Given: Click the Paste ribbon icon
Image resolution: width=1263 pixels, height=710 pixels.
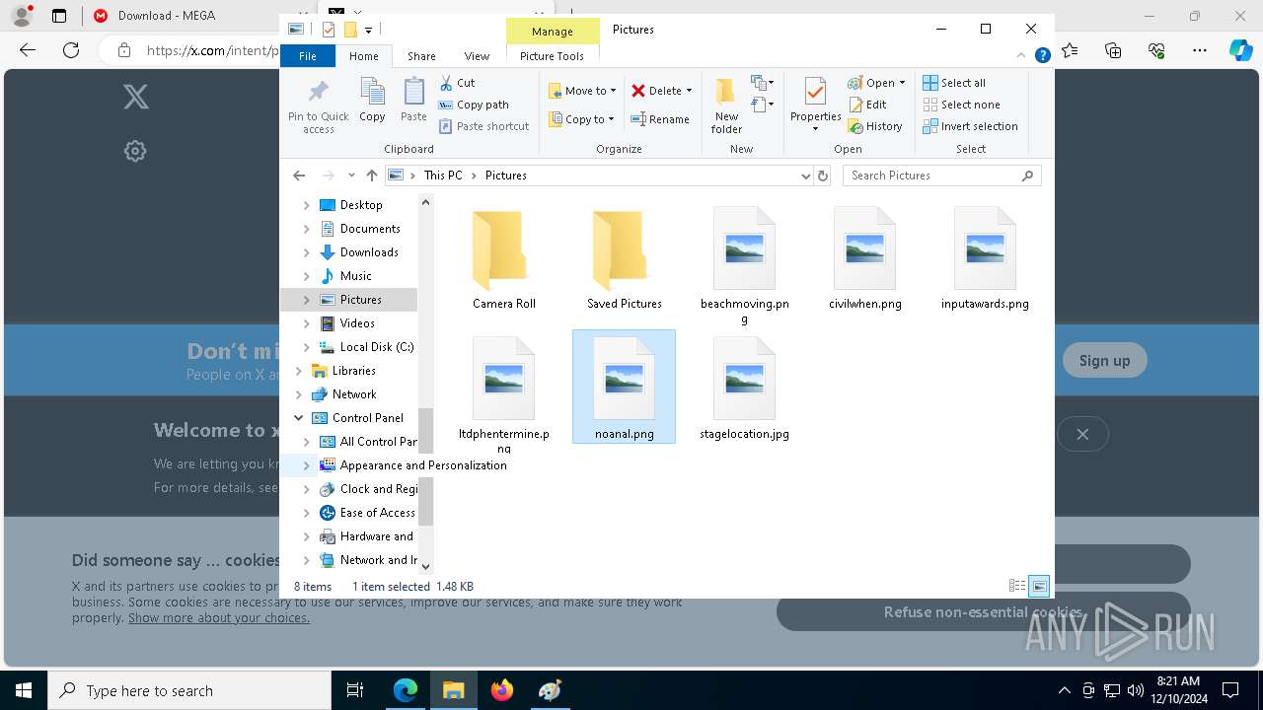Looking at the screenshot, I should tap(413, 100).
